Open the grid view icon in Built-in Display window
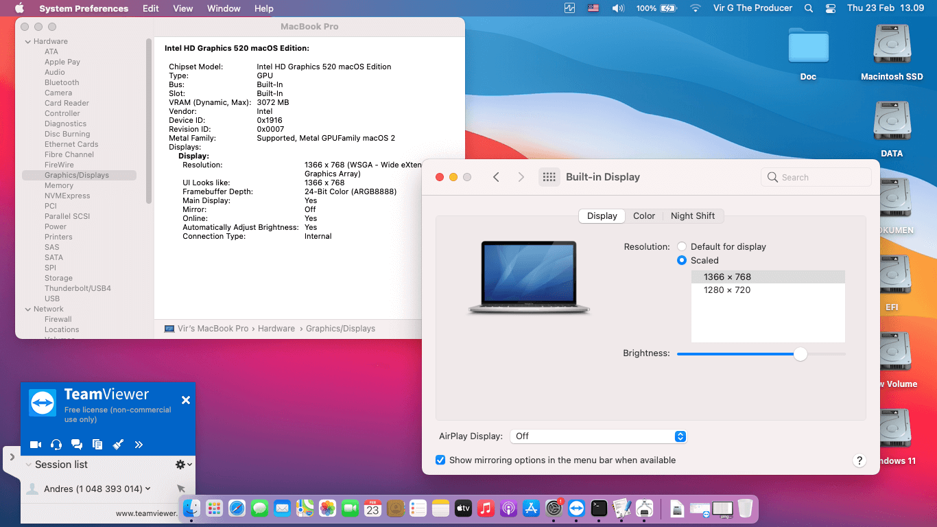937x527 pixels. (549, 176)
